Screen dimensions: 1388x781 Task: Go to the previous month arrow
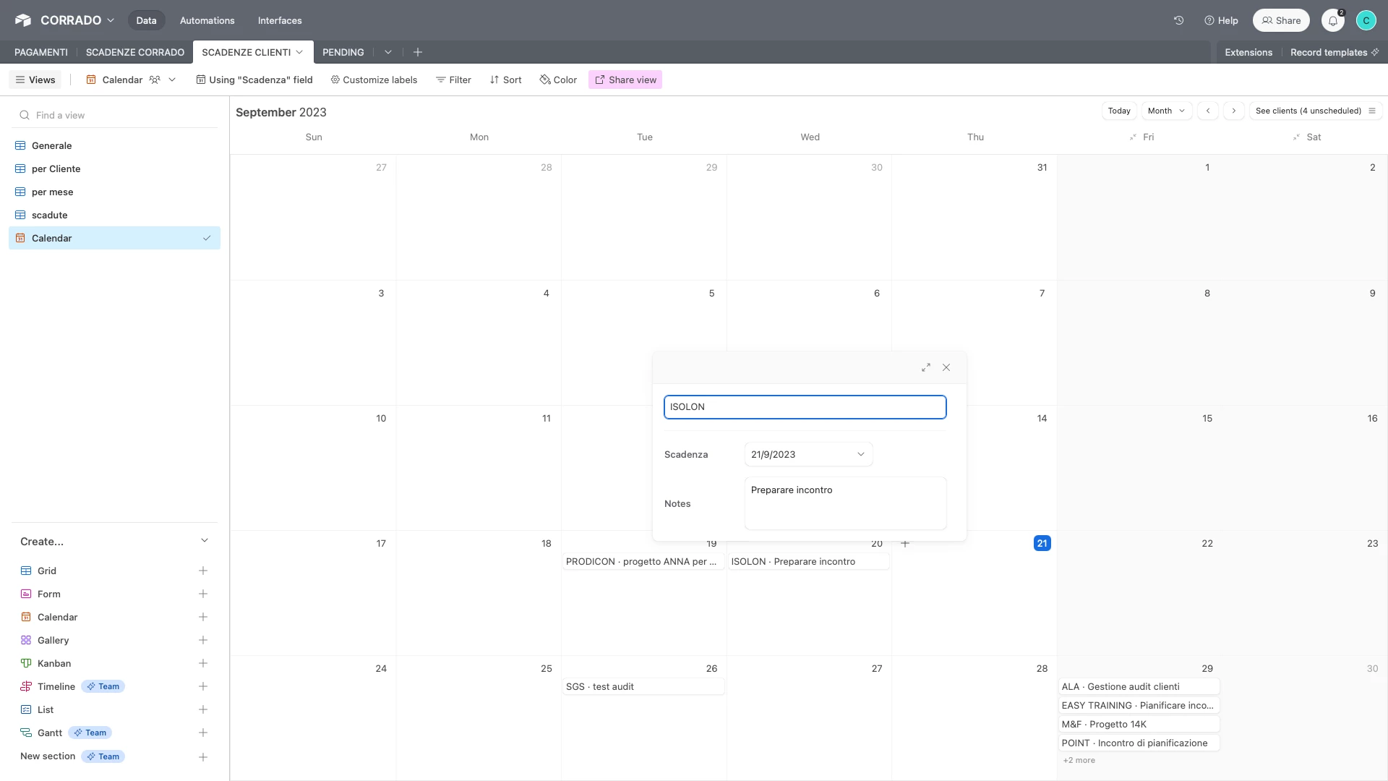pos(1208,111)
